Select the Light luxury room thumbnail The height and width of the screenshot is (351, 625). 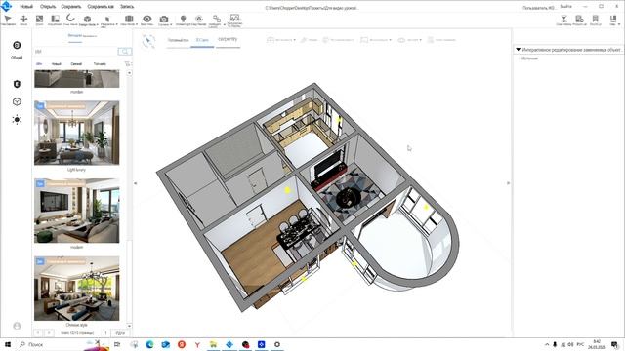tap(76, 133)
